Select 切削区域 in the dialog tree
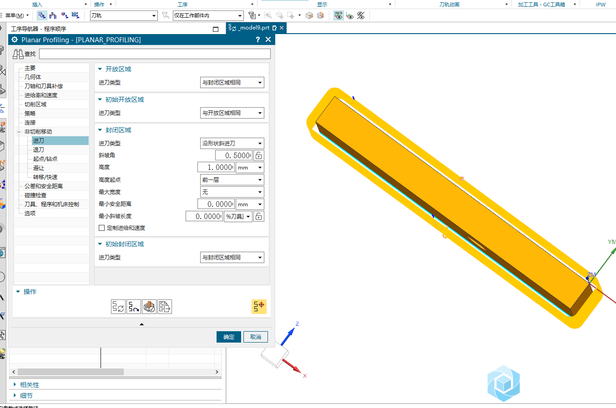 pyautogui.click(x=35, y=104)
